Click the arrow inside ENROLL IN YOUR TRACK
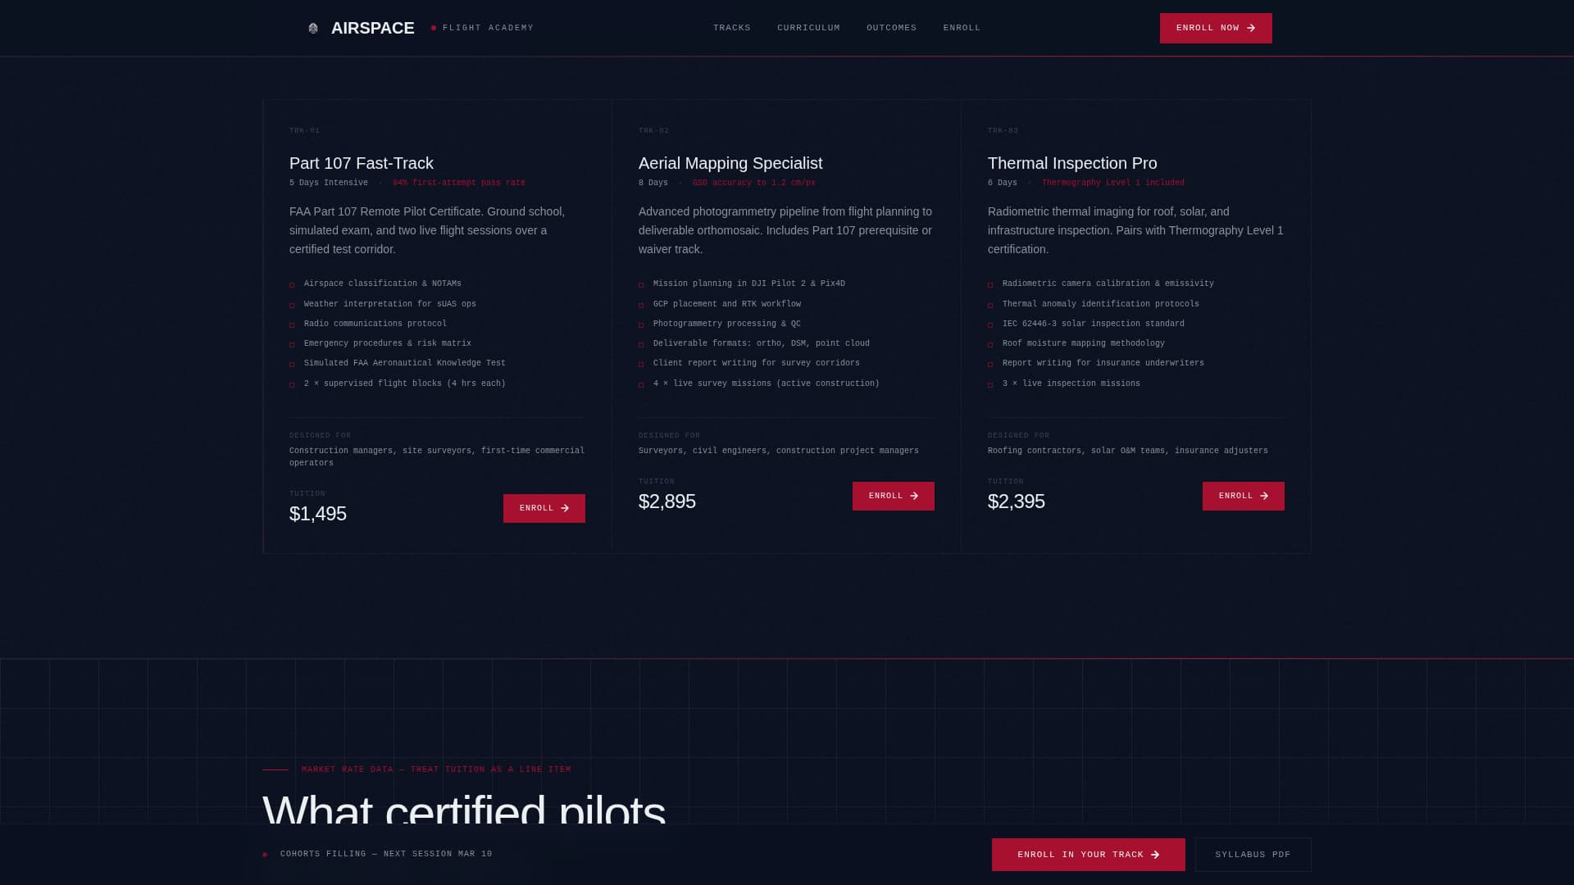1574x885 pixels. [1156, 854]
